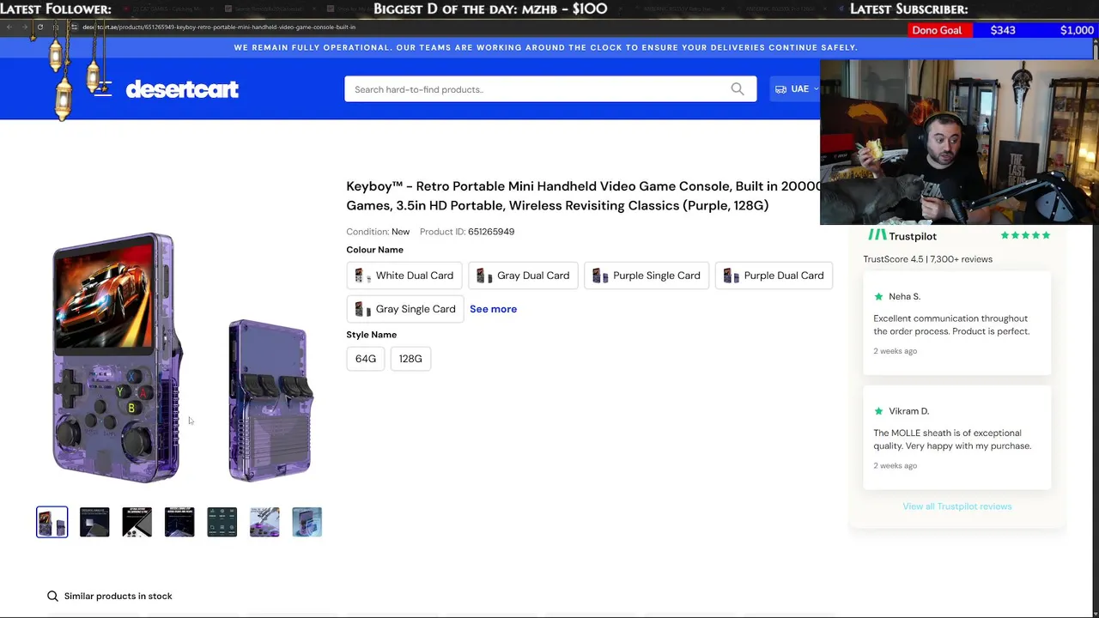Click green star icon next to Neha S.

(878, 296)
